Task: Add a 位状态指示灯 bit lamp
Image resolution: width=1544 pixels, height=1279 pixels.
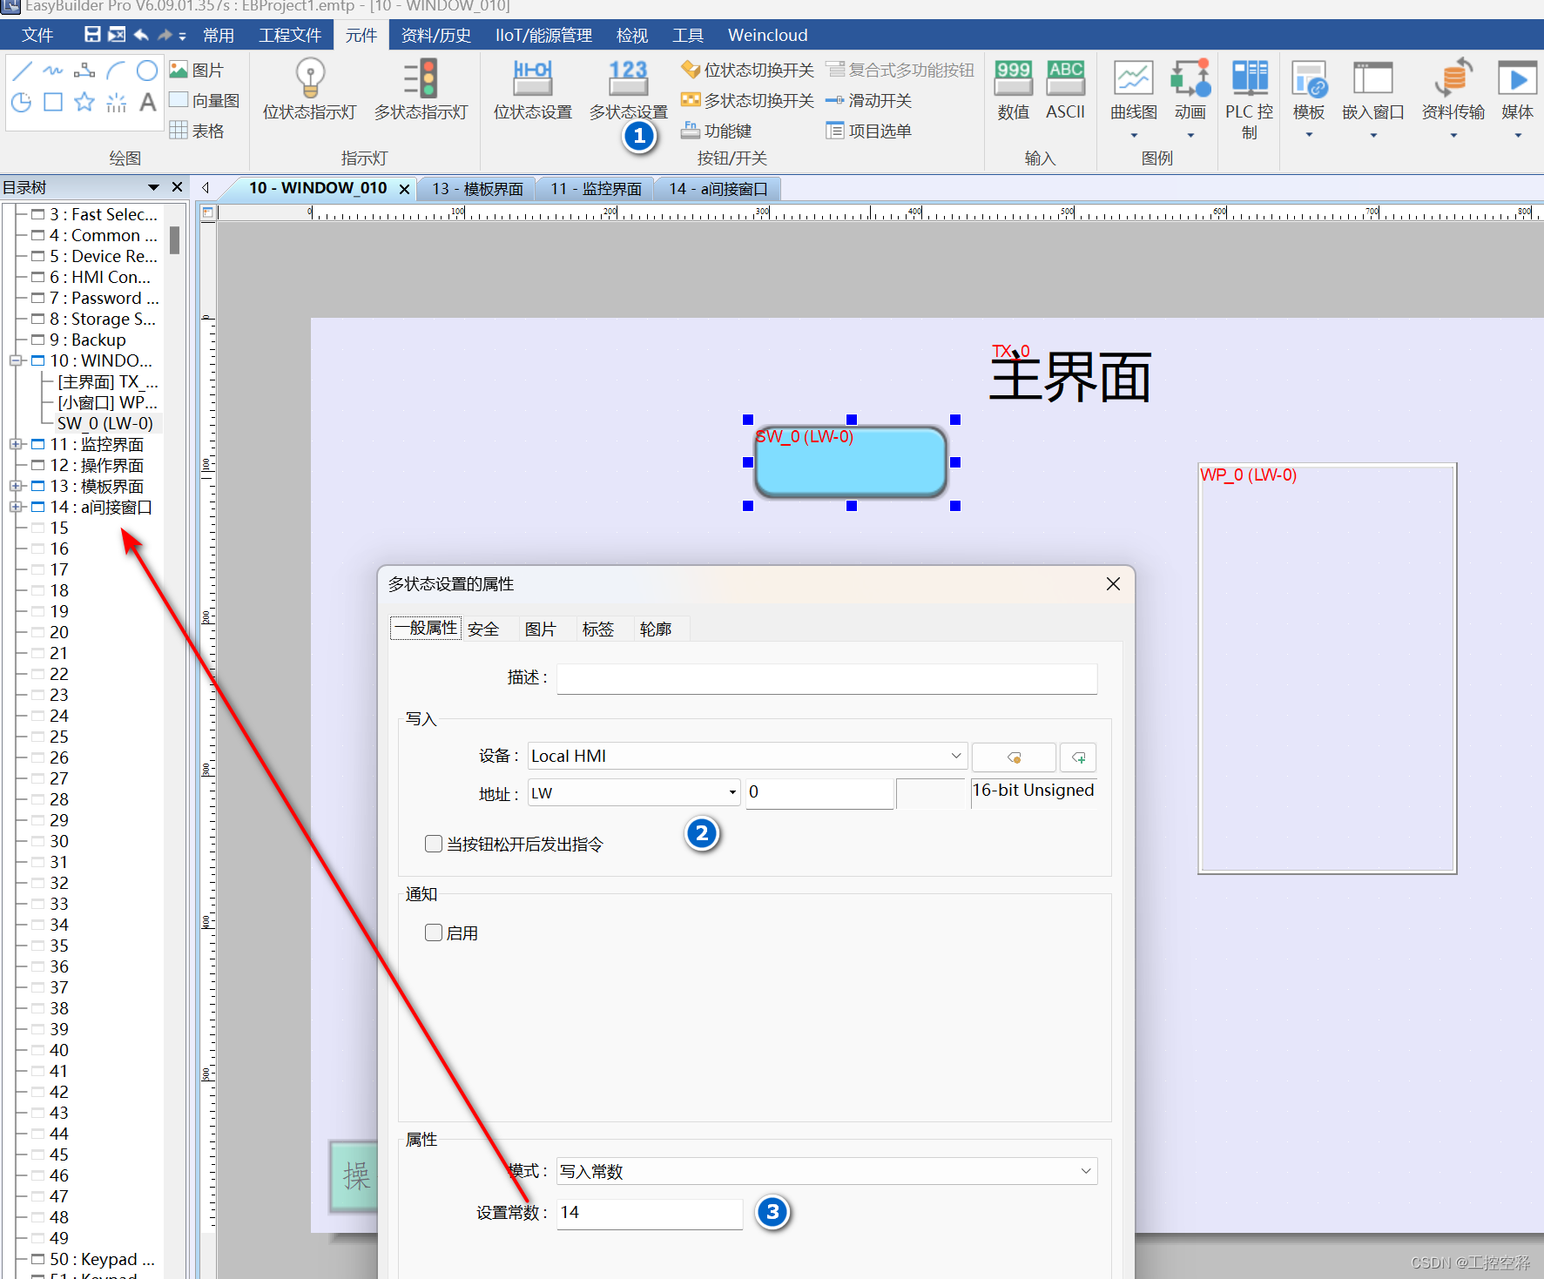Action: click(x=310, y=89)
